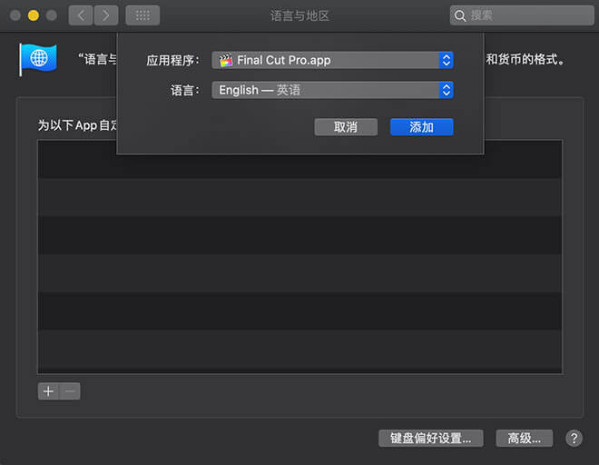Click the 取消 cancel button
Screen dimensions: 599x465
point(346,127)
